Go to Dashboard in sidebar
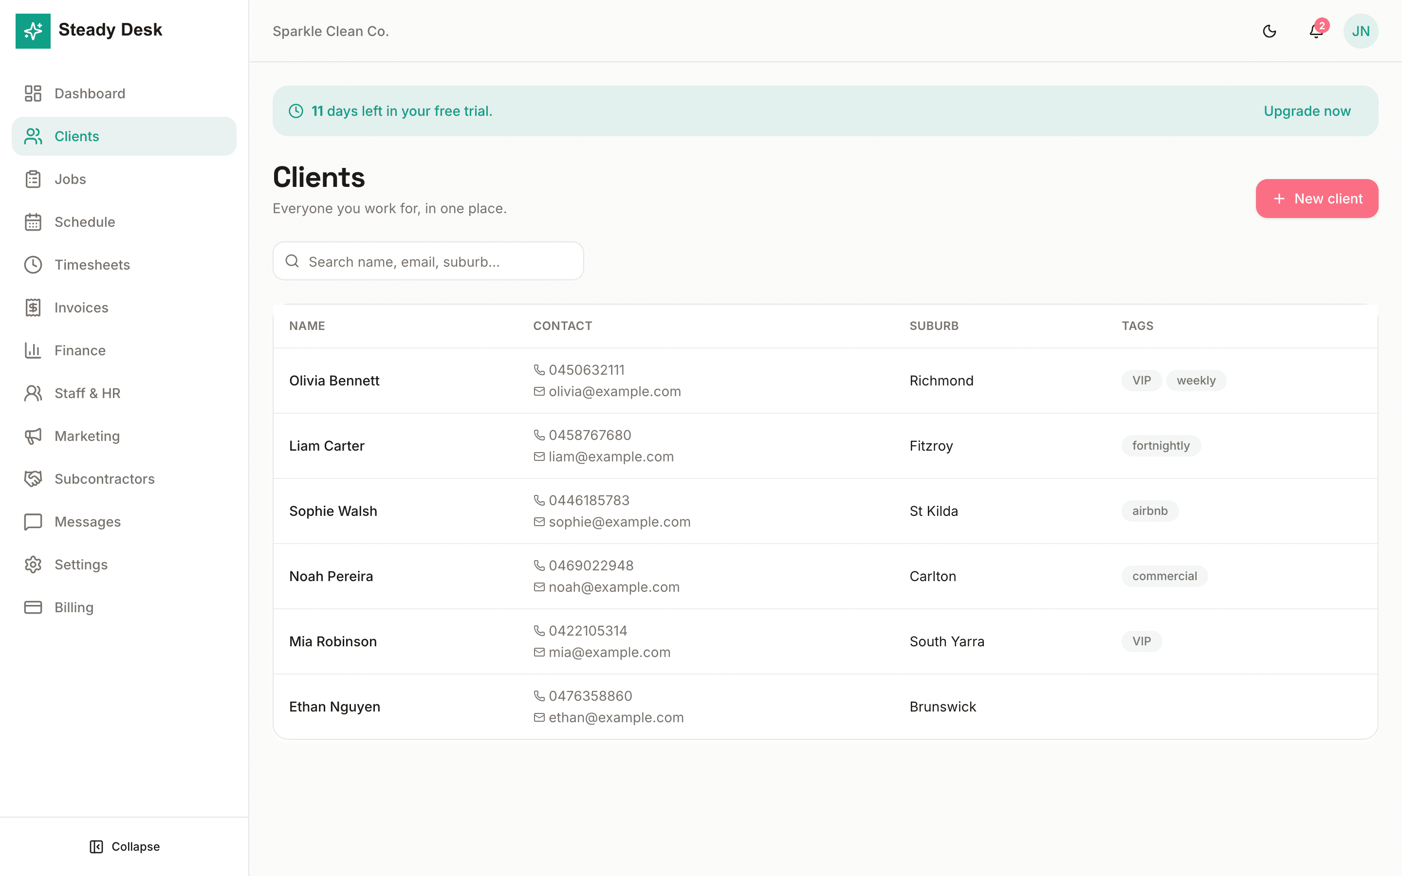The height and width of the screenshot is (876, 1402). 124,93
